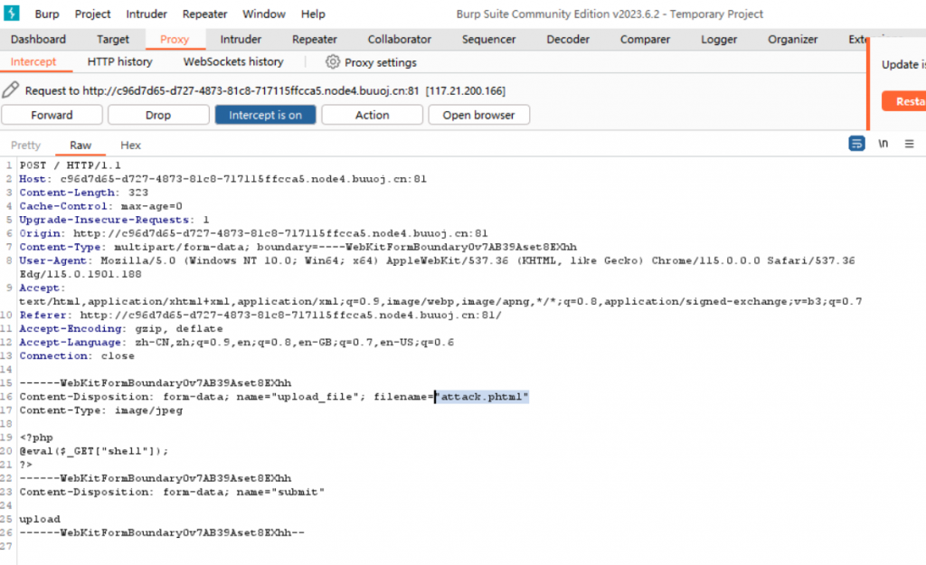Click the Content-Type: image/jpeg line
This screenshot has height=565, width=926.
101,410
